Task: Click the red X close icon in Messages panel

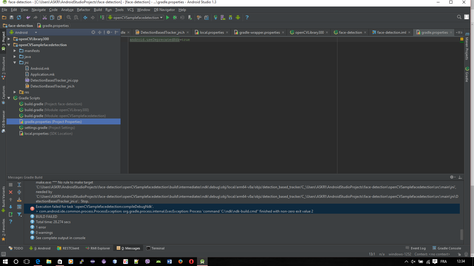Action: pos(11,192)
